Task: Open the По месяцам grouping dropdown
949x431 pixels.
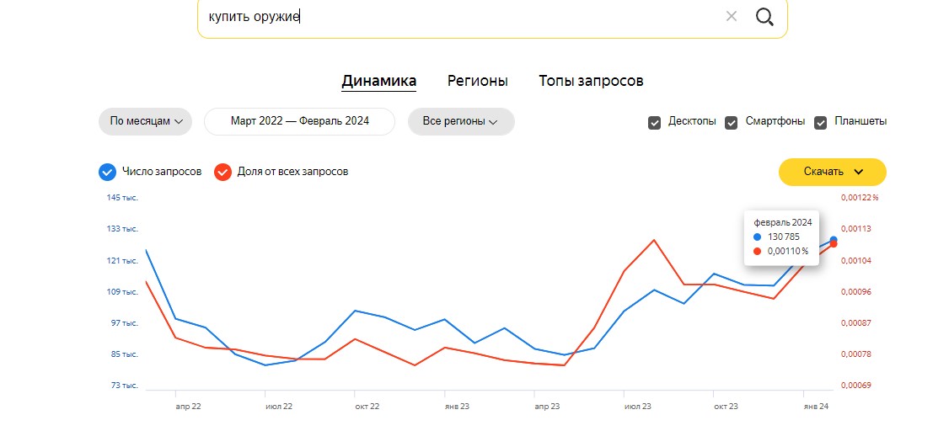Action: coord(145,121)
